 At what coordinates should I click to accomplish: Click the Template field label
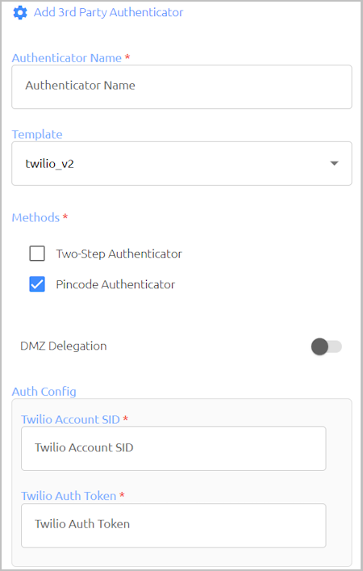click(x=37, y=134)
